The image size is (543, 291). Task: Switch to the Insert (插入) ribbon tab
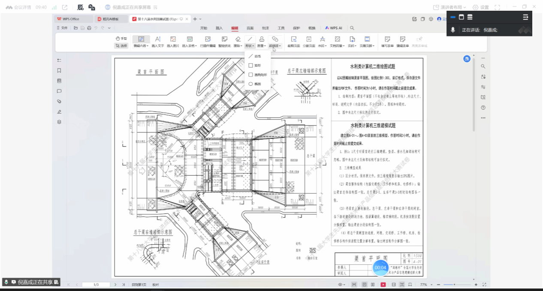219,28
